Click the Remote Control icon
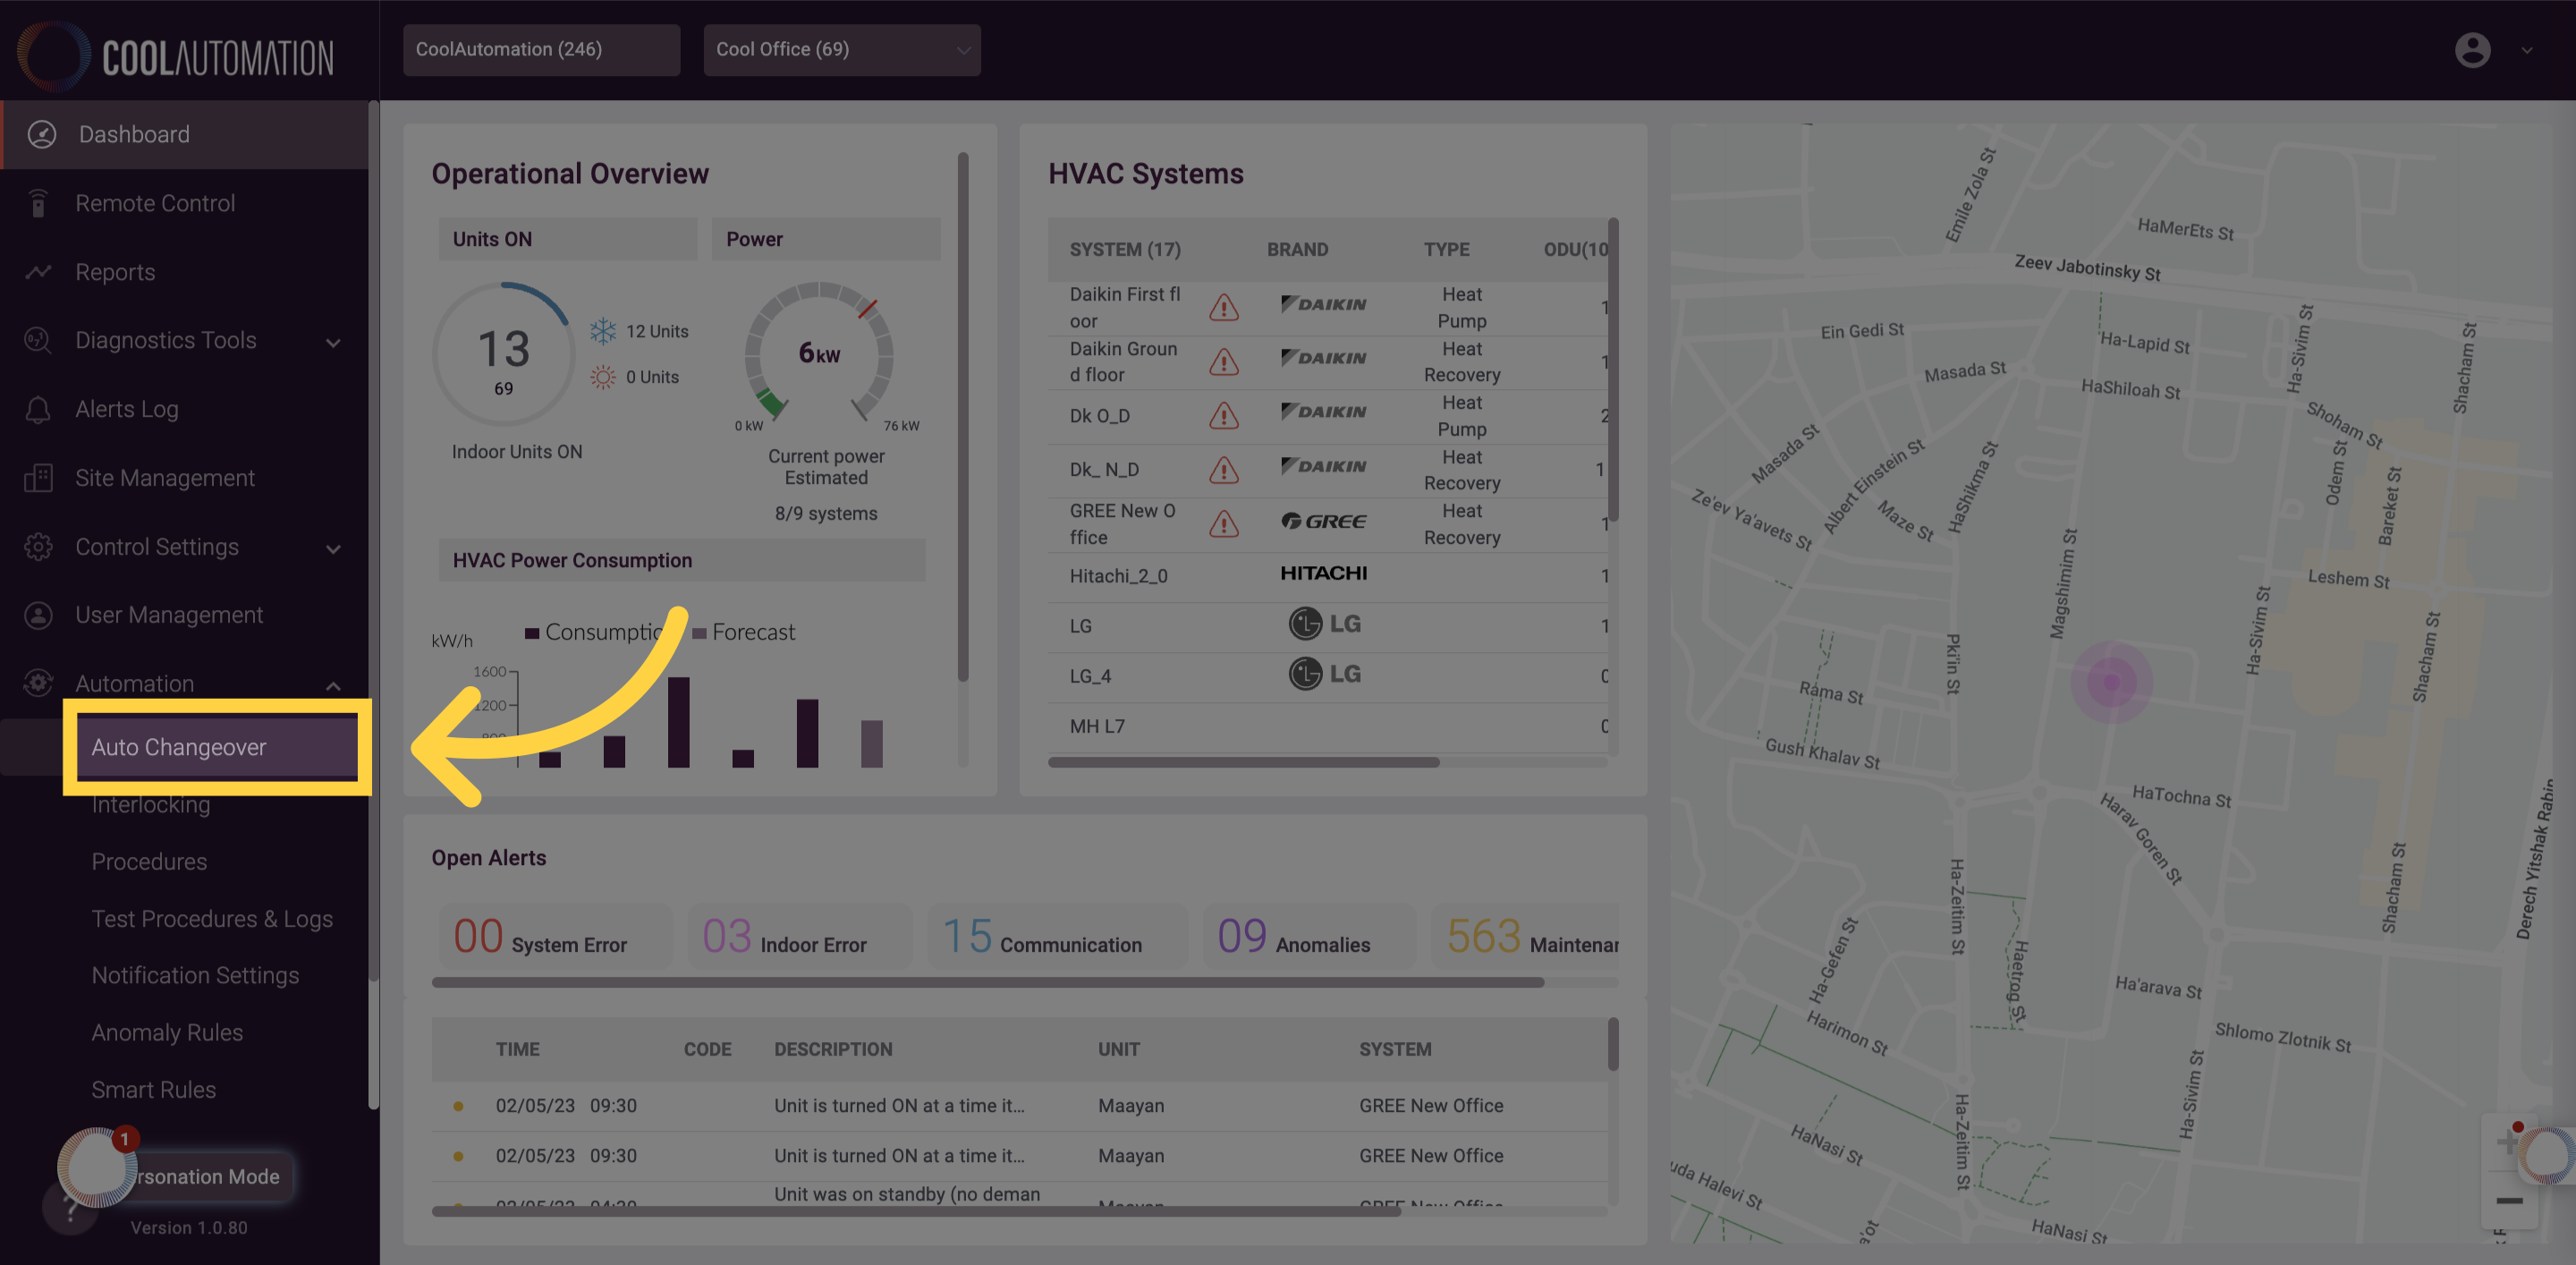Image resolution: width=2576 pixels, height=1265 pixels. tap(38, 203)
